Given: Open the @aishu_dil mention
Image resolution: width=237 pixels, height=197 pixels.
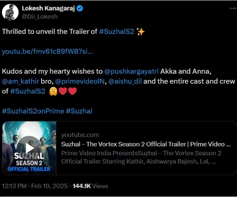Looking at the screenshot, I should tap(125, 82).
